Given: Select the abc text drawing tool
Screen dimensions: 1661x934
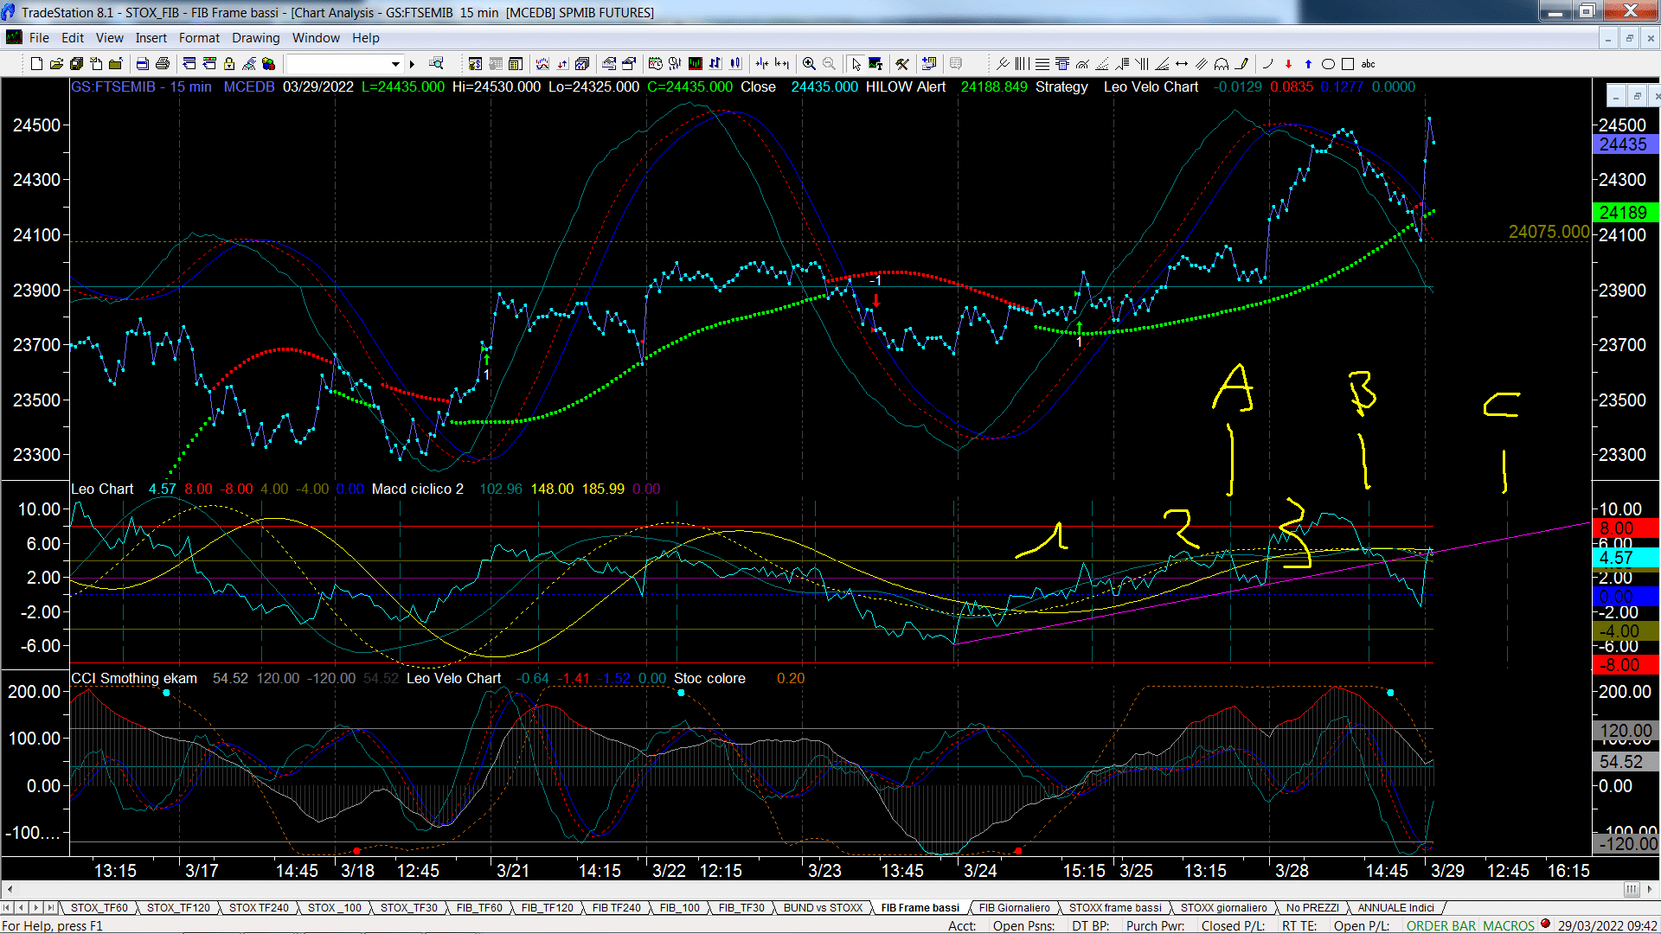Looking at the screenshot, I should [x=1369, y=64].
